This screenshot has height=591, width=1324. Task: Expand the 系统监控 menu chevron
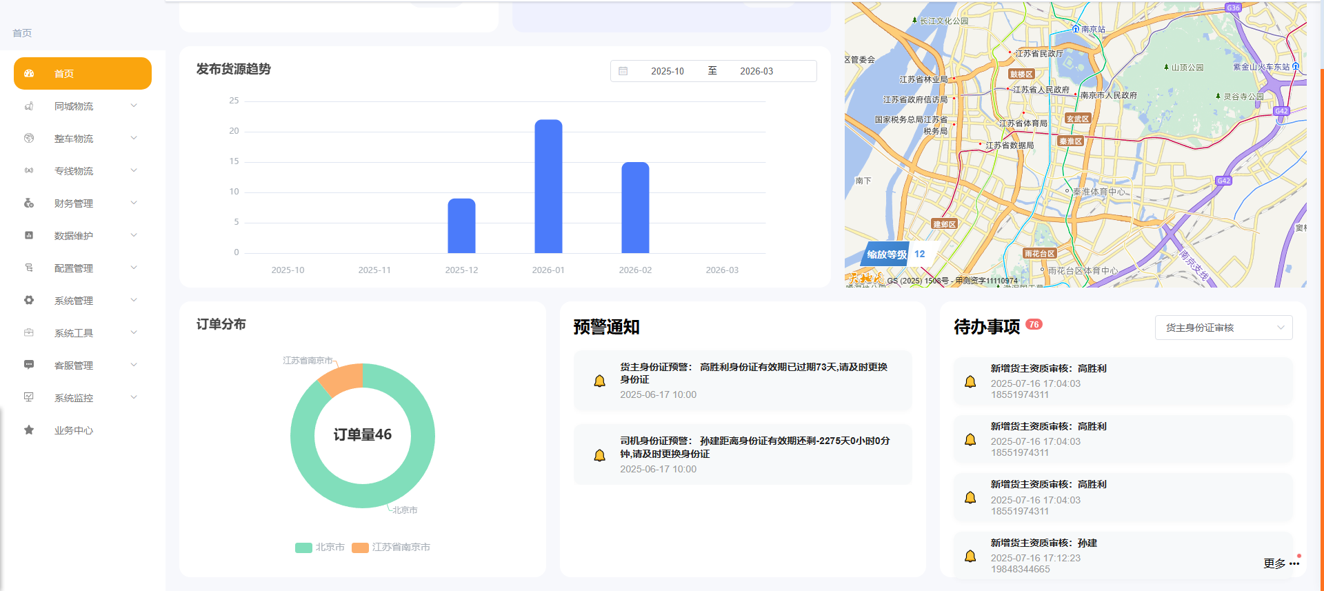pos(134,397)
